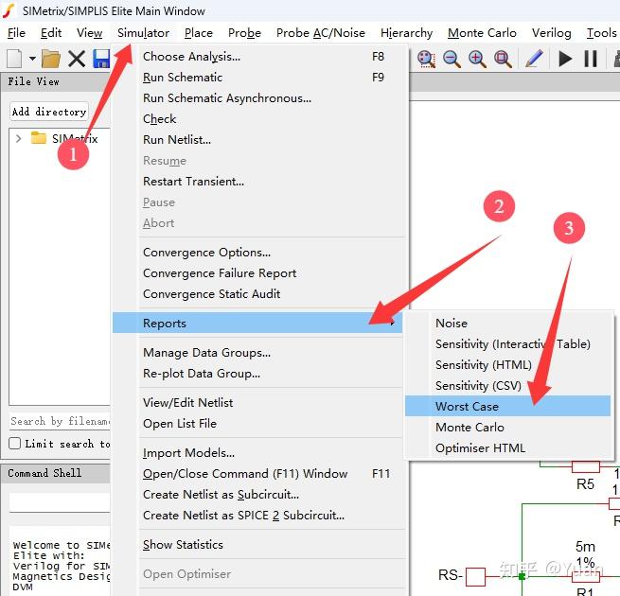The image size is (620, 596).
Task: Click the Pause simulation toolbar icon
Action: 591,60
